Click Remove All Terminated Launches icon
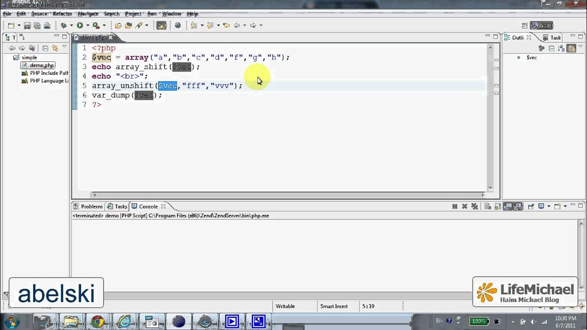Viewport: 587px width, 330px height. click(x=474, y=207)
